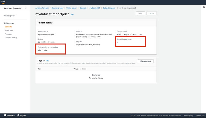Open the Privacy Policy link
Viewport: 206px width, 118px height.
click(188, 116)
